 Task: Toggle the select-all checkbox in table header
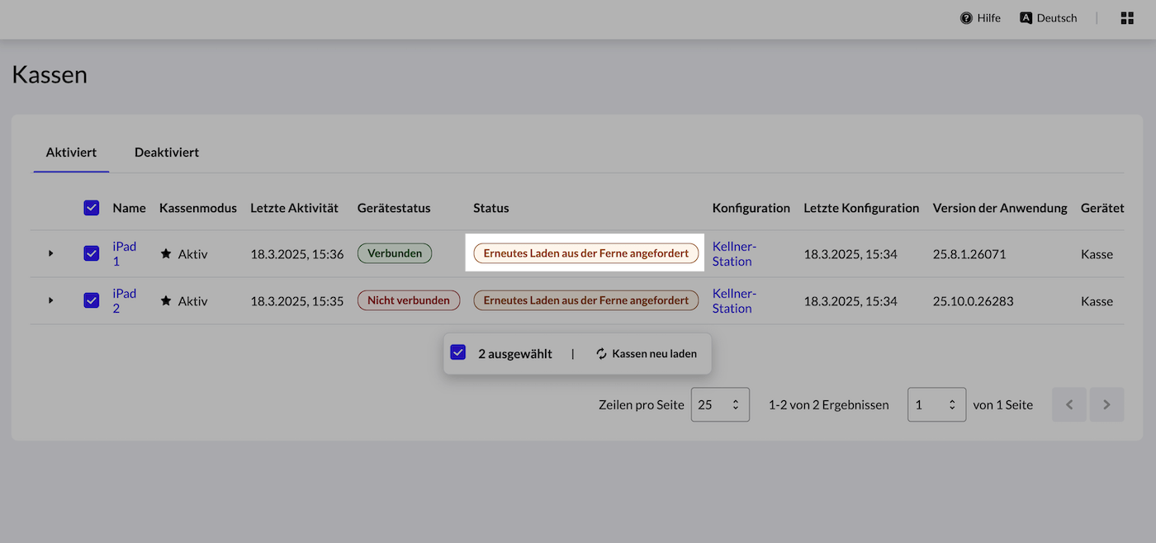(92, 208)
